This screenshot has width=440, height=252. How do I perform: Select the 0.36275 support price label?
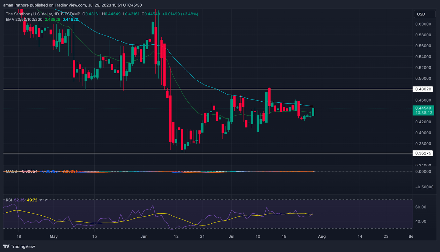point(423,153)
